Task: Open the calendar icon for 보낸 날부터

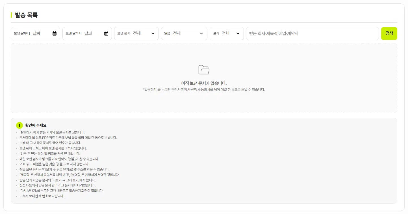Action: 55,33
